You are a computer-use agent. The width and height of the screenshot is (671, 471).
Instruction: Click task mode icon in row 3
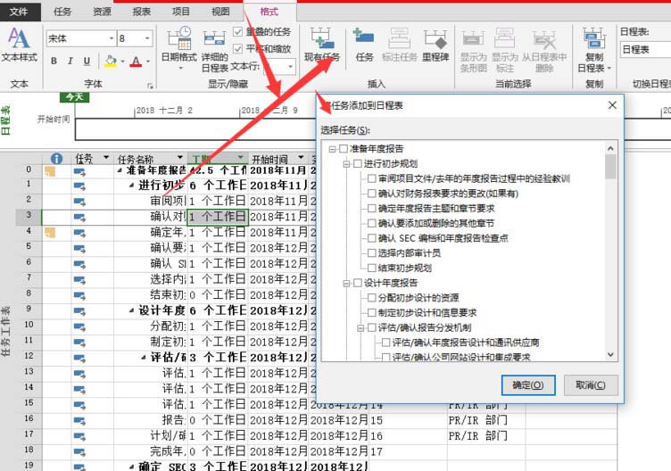click(x=79, y=218)
